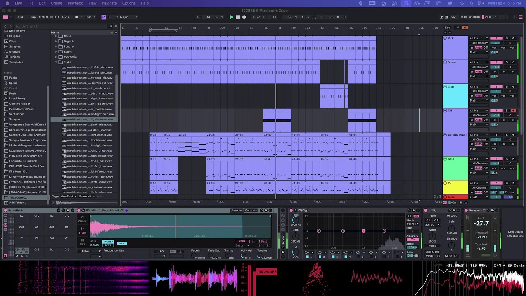Deactivate Snare track via activator 2
This screenshot has height=296, width=526.
[496, 62]
